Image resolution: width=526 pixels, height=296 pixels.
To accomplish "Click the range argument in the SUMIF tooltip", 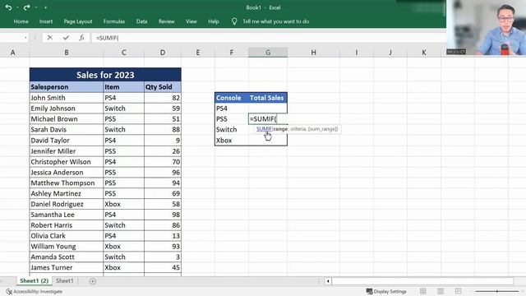I will pyautogui.click(x=280, y=129).
